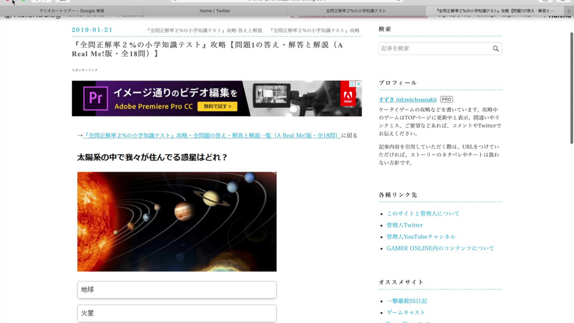Click the 無料で試す button in the ad

pos(218,106)
